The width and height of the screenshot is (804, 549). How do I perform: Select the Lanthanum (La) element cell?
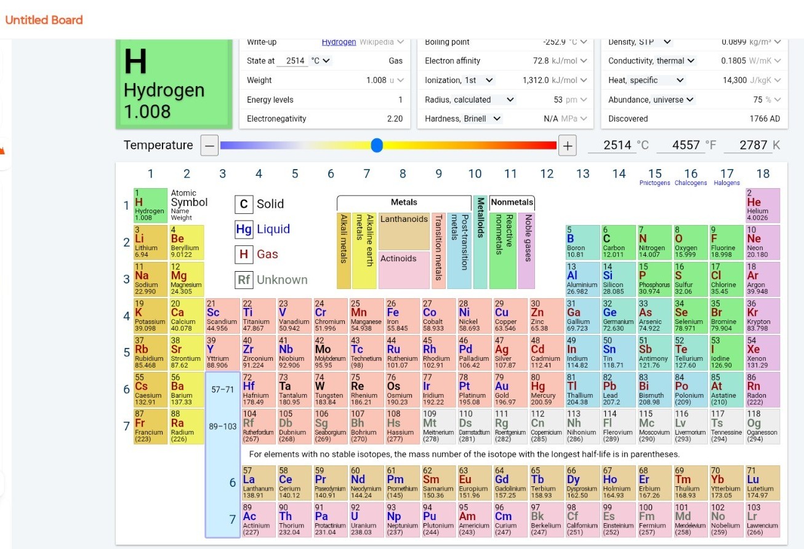[x=259, y=483]
